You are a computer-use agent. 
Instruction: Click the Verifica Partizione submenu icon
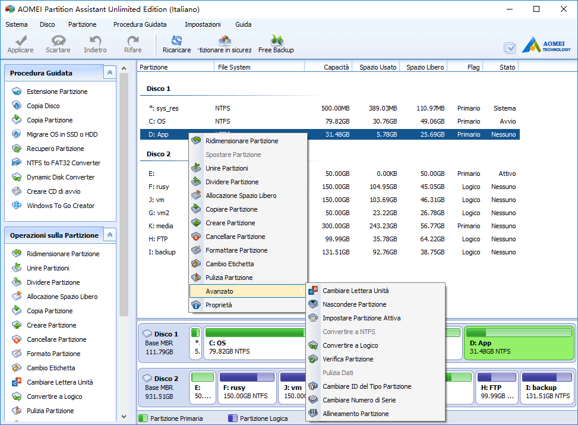point(313,358)
